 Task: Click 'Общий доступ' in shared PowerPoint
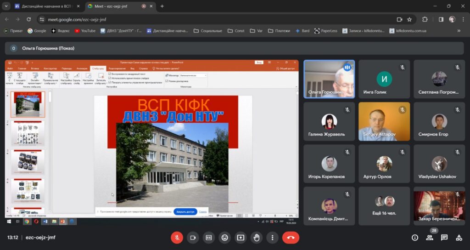285,69
